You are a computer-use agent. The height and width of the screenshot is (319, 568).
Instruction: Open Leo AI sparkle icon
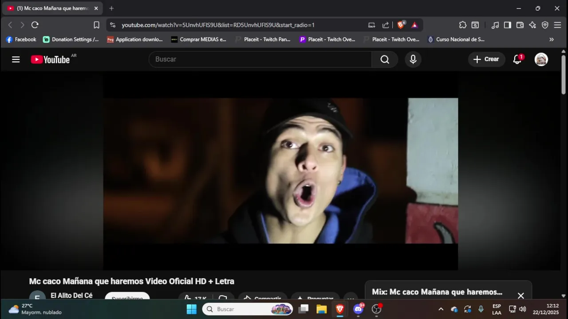pos(532,25)
